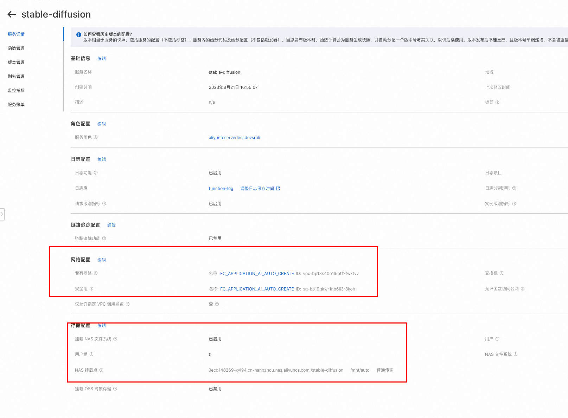Show help tooltip for 挂载 NAS 文件系统
This screenshot has width=568, height=418.
click(x=115, y=339)
